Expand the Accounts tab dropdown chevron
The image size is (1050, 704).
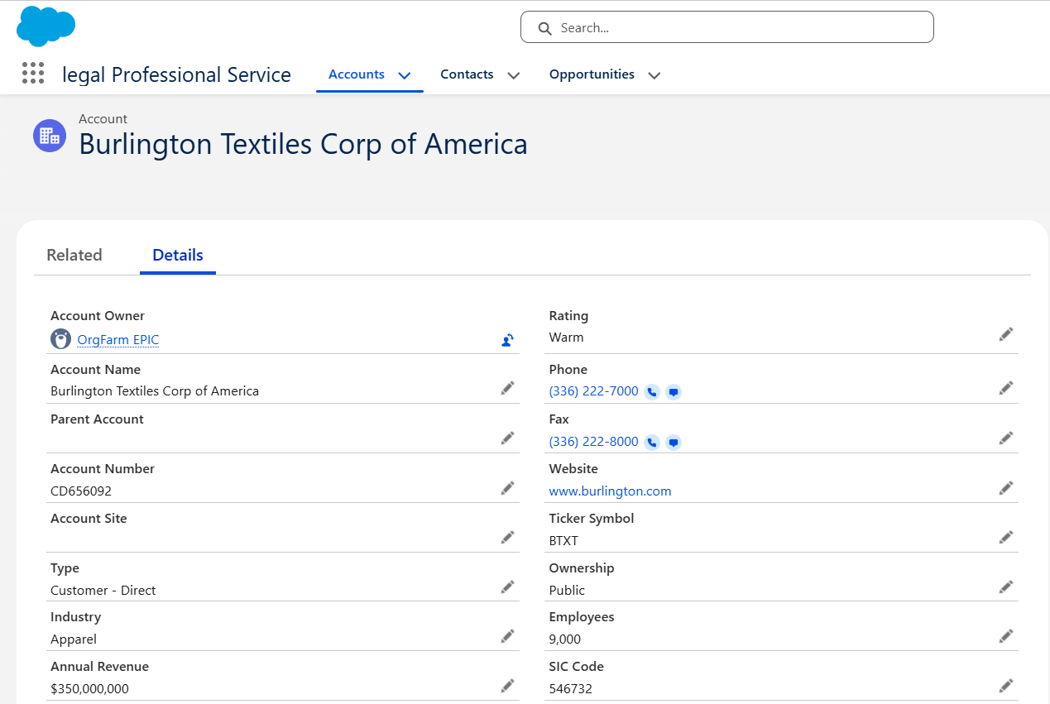tap(405, 75)
